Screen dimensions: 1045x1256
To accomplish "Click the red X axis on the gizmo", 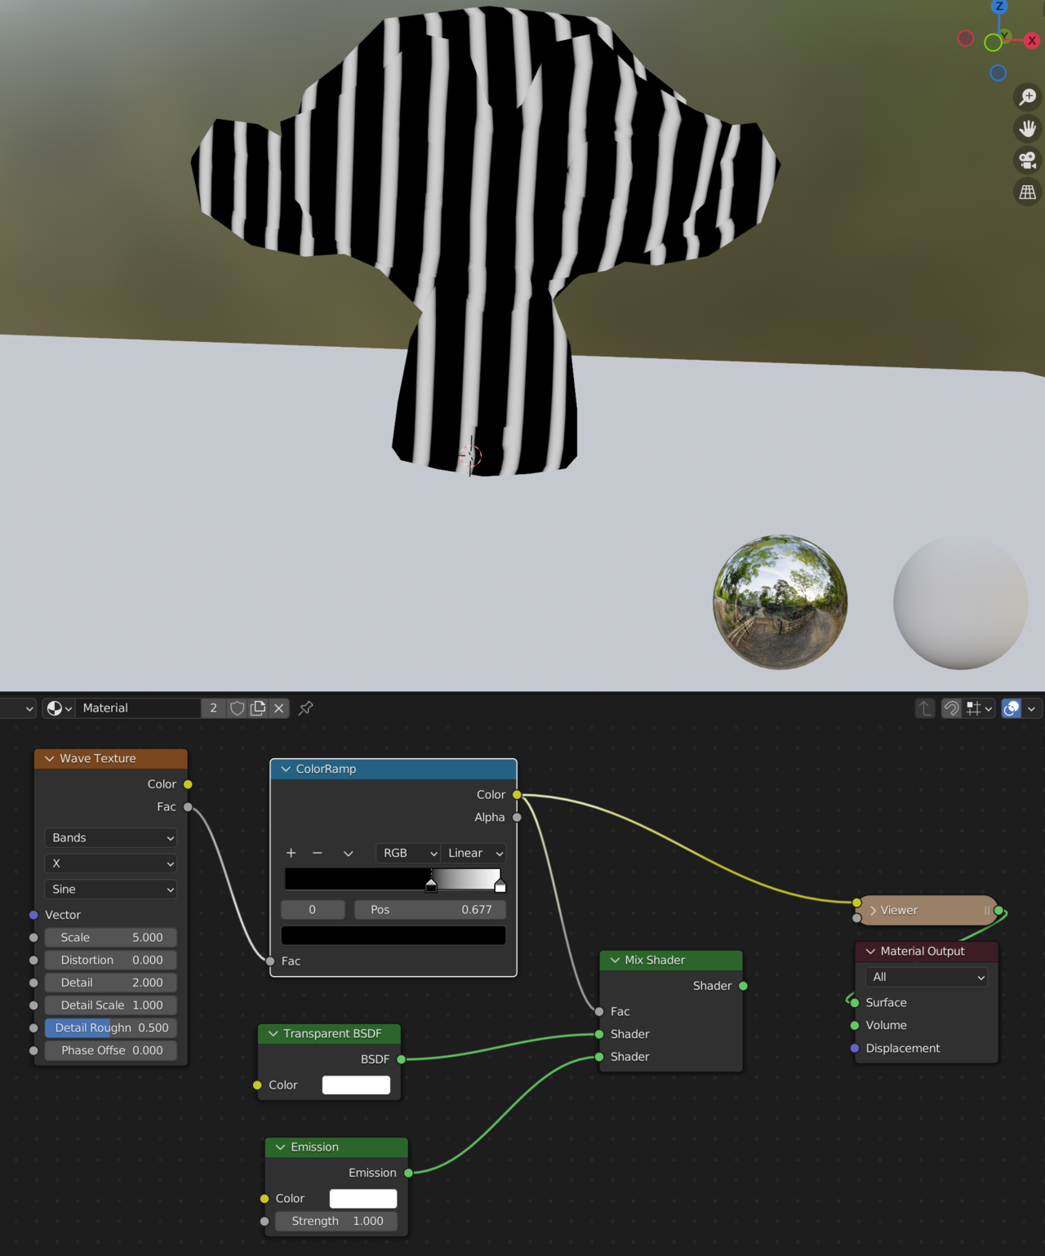I will click(1032, 40).
